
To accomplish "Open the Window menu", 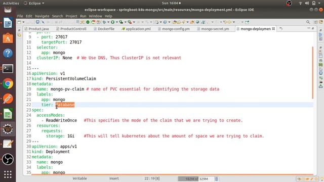I will pos(95,16).
